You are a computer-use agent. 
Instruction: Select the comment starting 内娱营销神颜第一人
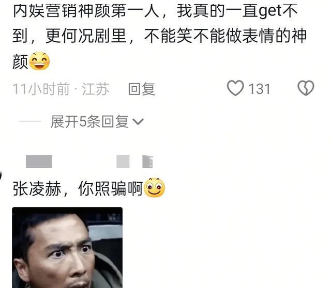(x=159, y=36)
